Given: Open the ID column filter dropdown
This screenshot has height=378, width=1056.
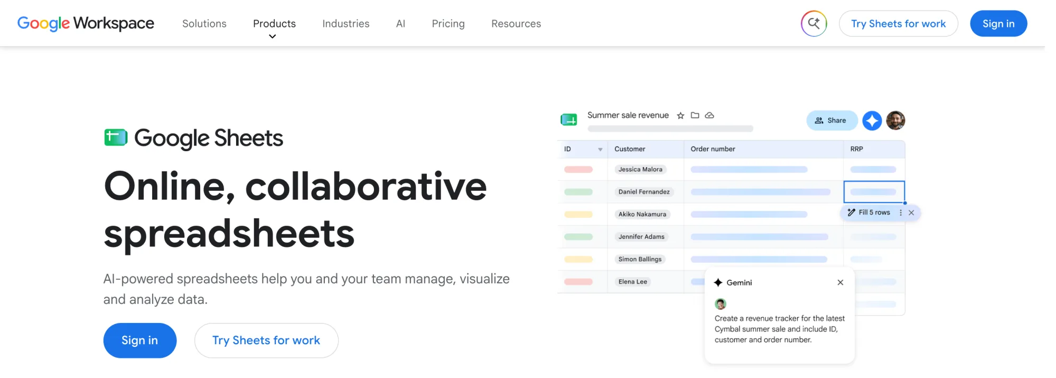Looking at the screenshot, I should tap(600, 150).
